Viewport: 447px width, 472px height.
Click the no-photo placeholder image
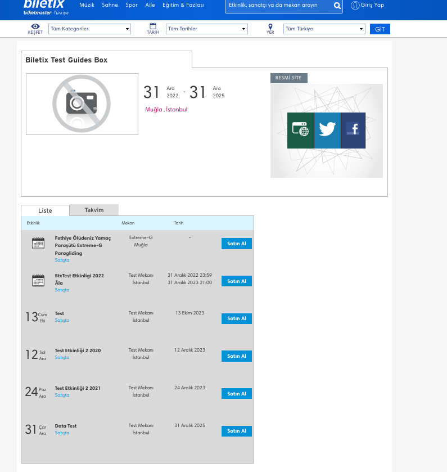[x=82, y=104]
